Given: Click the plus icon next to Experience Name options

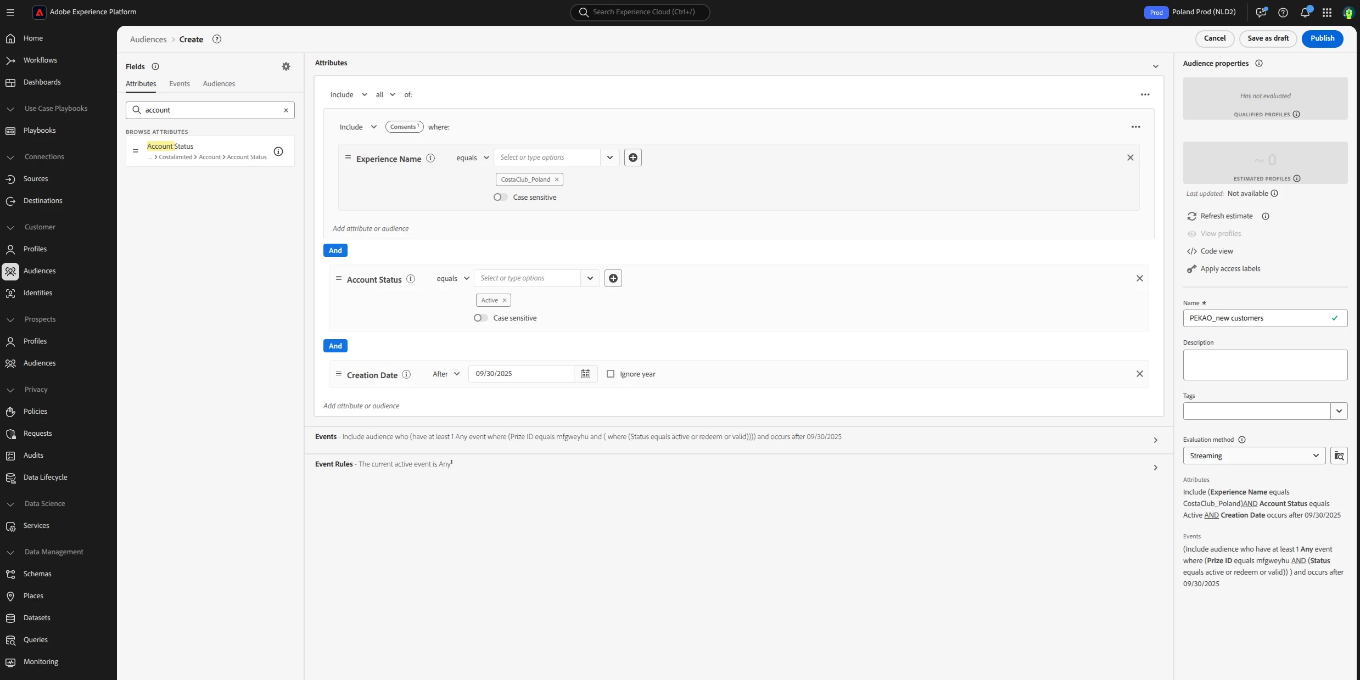Looking at the screenshot, I should coord(633,158).
